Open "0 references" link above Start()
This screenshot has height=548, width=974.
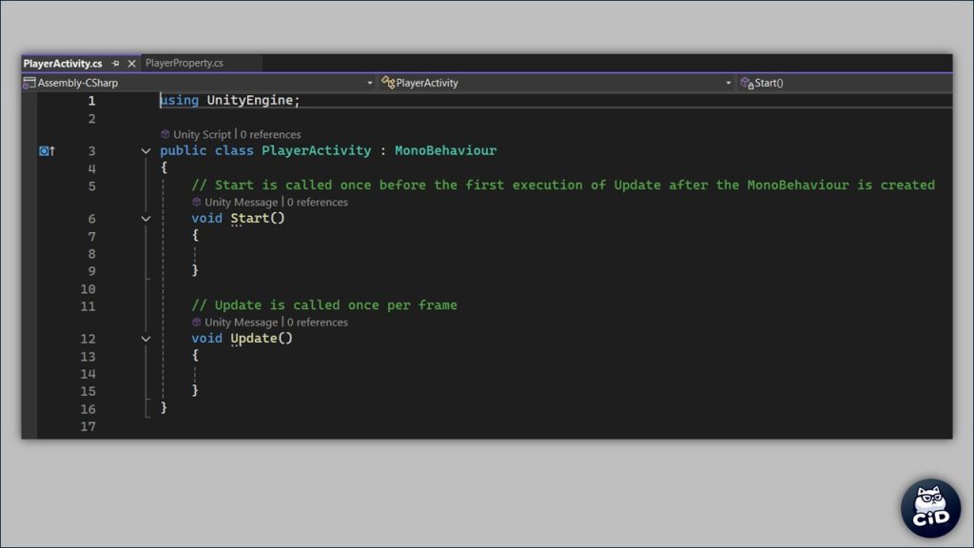coord(318,203)
